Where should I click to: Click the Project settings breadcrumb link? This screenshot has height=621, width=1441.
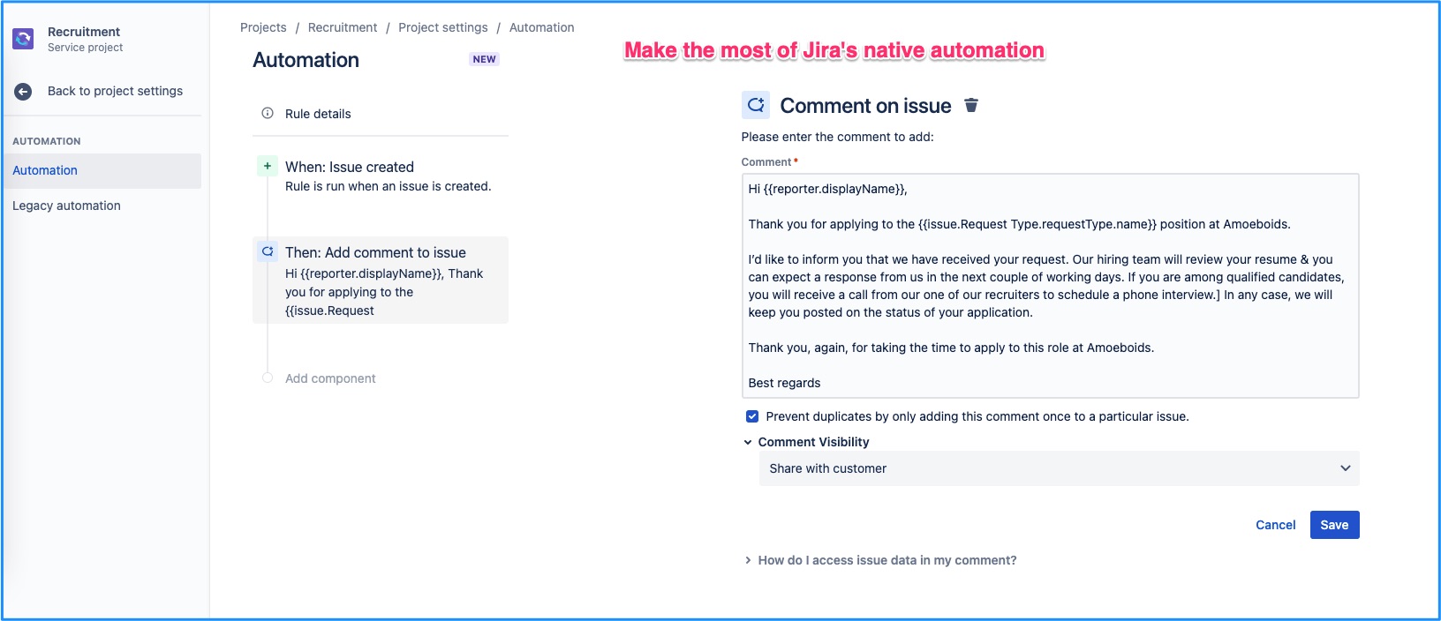coord(443,27)
